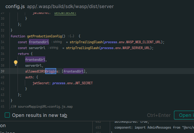Click WASP_SERVER_URL env variable

[x=136, y=48]
